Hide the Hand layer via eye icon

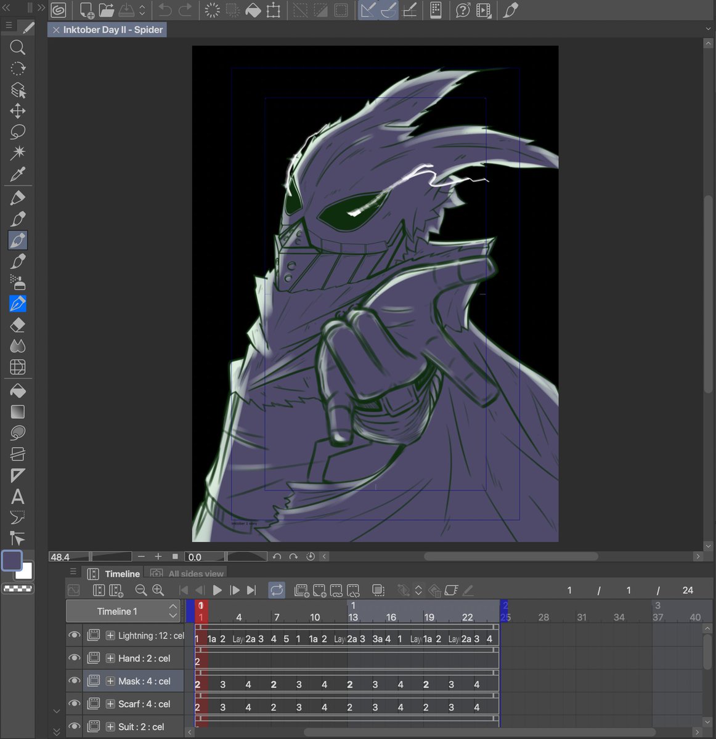coord(75,658)
